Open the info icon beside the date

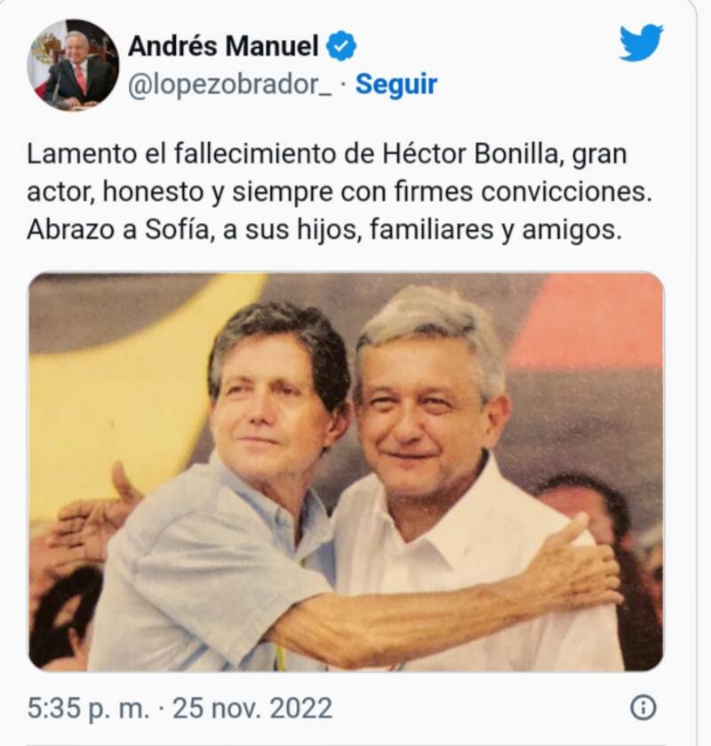coord(643,708)
